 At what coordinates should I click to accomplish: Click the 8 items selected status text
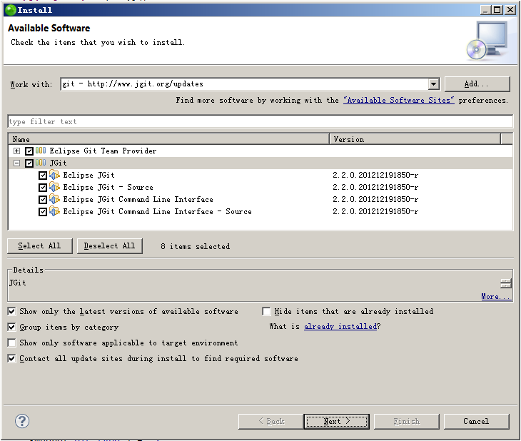pos(196,246)
